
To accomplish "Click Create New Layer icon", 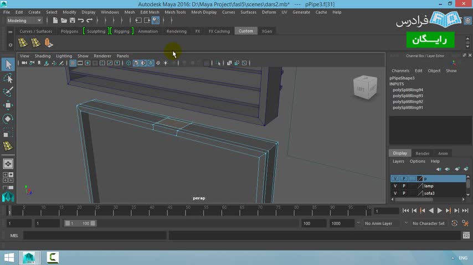I will (x=457, y=169).
